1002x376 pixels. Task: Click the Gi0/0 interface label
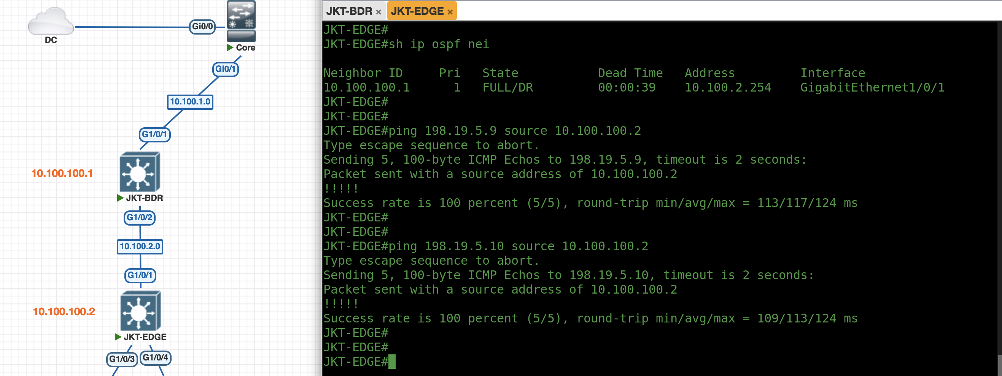pyautogui.click(x=202, y=27)
